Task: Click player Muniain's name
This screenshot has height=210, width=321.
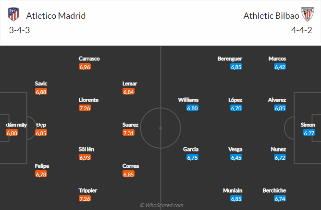Action: (x=233, y=190)
